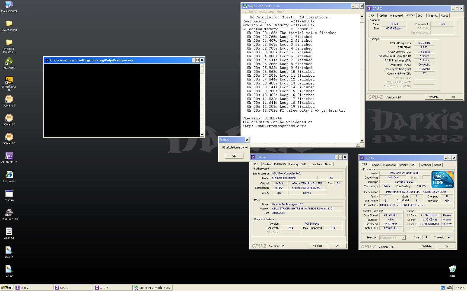The image size is (467, 291).
Task: Click the Intel Core 2 Quad Q6600 name field
Action: (405, 173)
